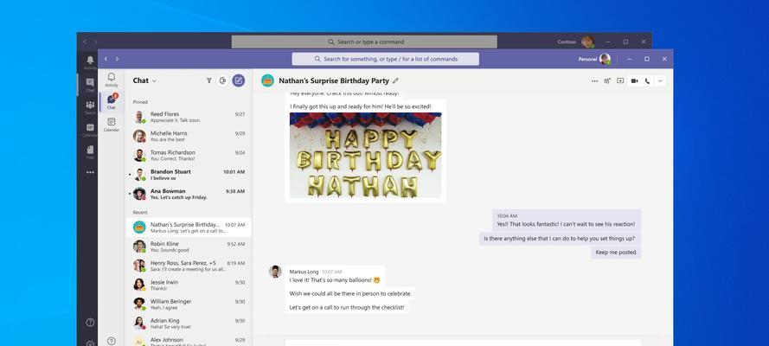Open the Personal profile avatar menu
This screenshot has width=769, height=346.
coord(605,59)
